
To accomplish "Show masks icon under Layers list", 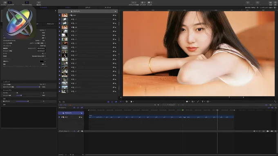I will (108, 102).
